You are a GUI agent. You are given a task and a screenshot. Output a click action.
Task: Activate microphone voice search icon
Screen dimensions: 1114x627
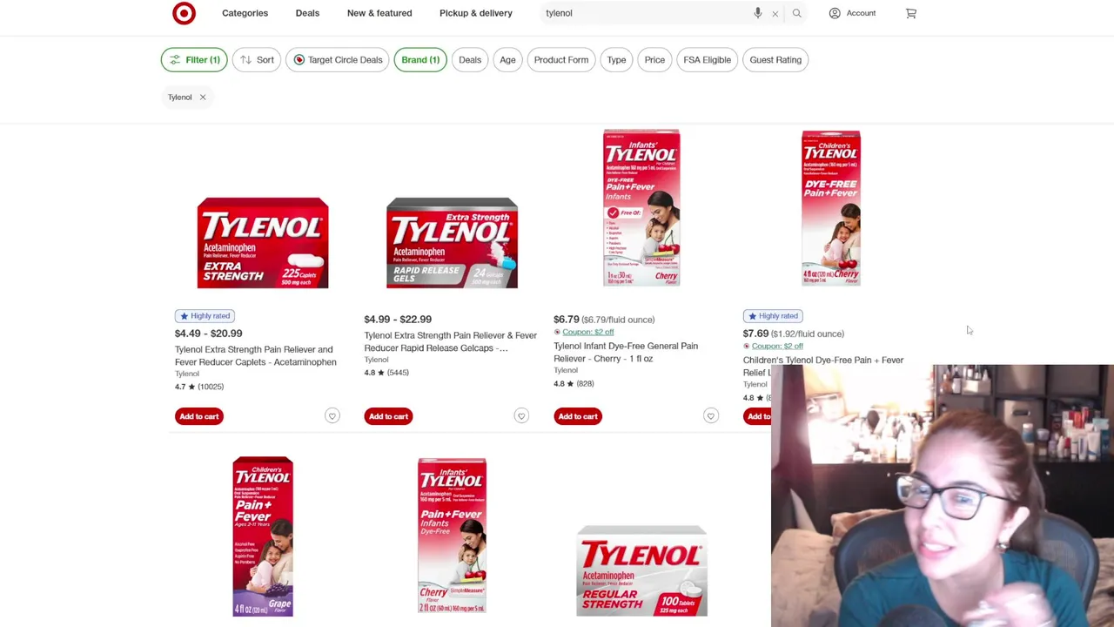click(x=757, y=13)
